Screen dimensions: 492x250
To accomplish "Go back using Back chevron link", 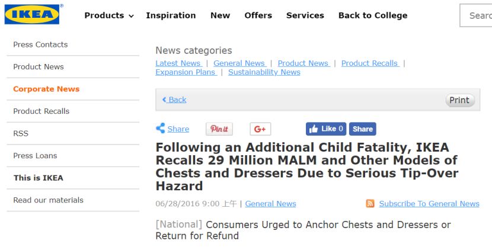I will click(x=174, y=100).
